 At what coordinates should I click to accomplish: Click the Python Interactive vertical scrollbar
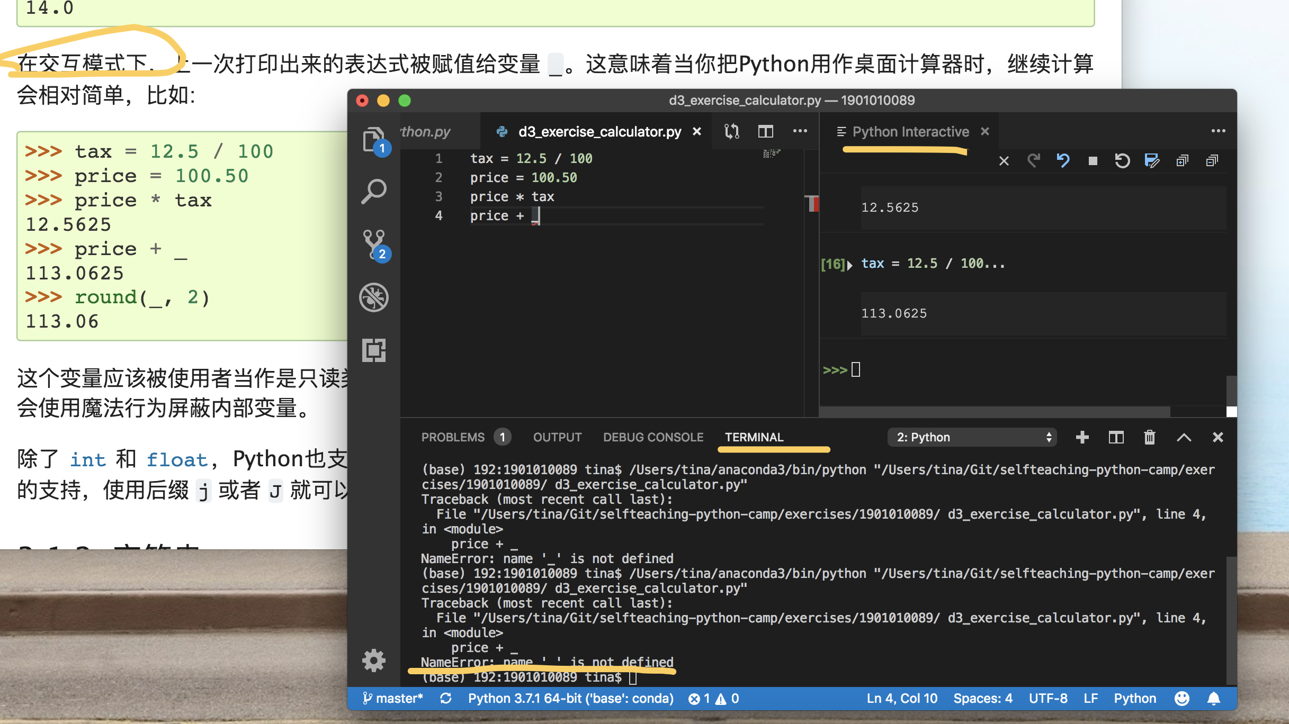click(x=1231, y=391)
